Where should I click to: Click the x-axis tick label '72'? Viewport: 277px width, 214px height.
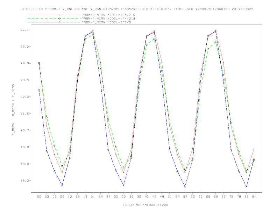tap(223, 197)
